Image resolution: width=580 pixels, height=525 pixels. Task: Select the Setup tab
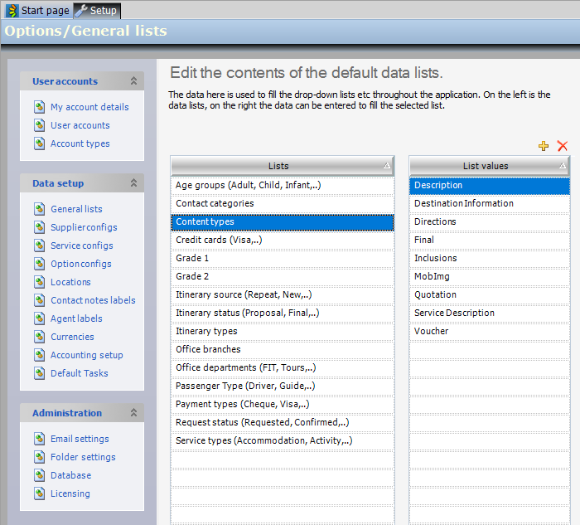coord(97,10)
